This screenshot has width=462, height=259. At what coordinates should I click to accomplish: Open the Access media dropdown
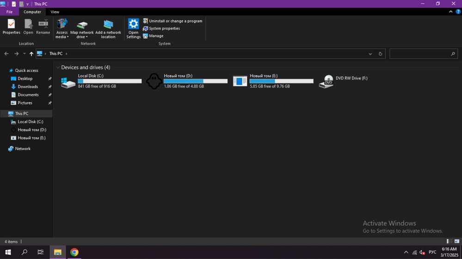pyautogui.click(x=62, y=29)
